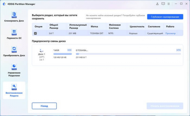Open the hamburger menu icon

pos(168,4)
